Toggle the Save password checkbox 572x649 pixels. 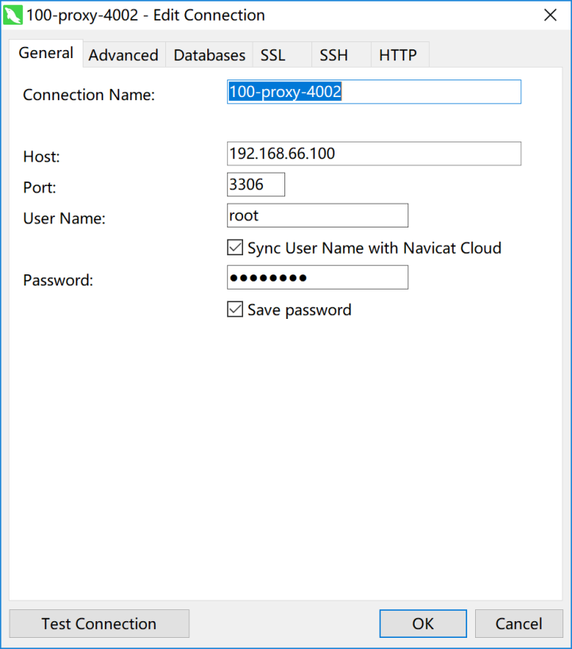235,309
